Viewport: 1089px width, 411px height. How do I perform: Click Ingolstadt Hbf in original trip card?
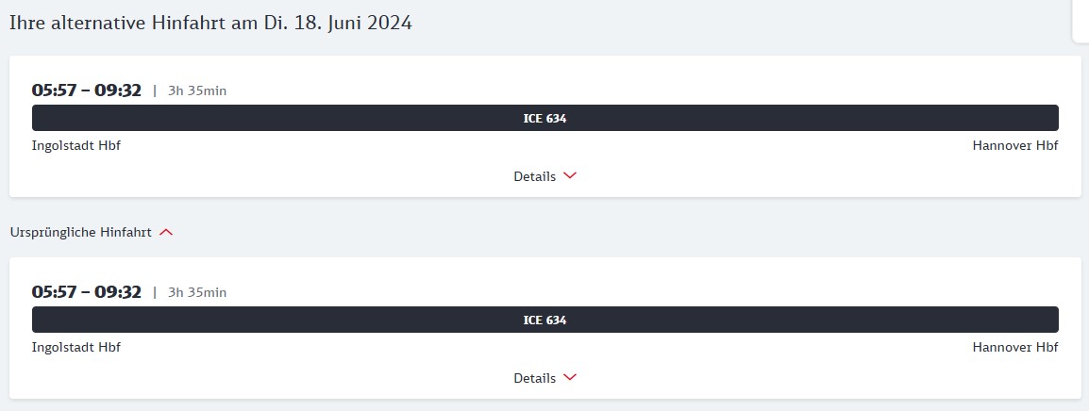[x=76, y=347]
